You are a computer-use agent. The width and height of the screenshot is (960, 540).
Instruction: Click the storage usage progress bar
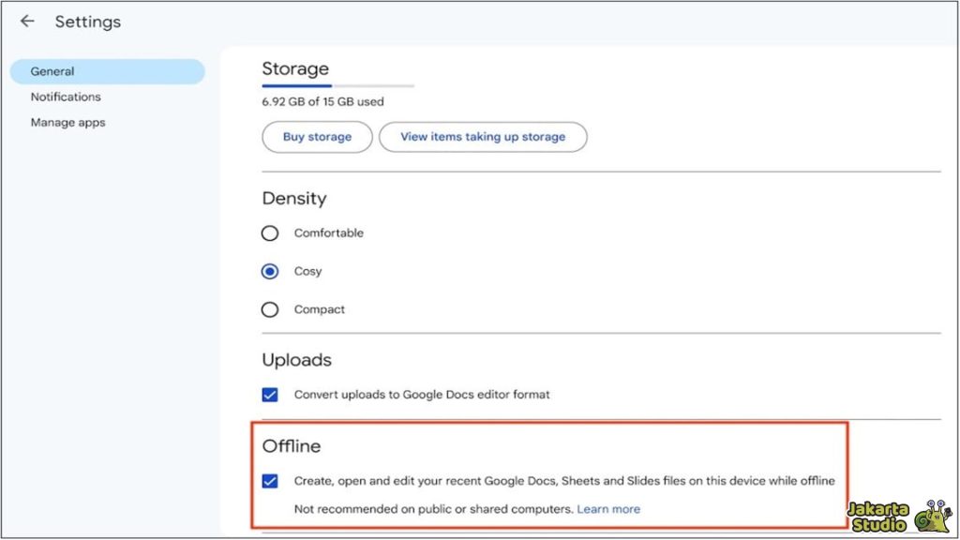[337, 85]
